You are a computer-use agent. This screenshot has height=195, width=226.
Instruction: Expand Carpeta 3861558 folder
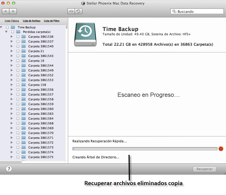(12, 99)
